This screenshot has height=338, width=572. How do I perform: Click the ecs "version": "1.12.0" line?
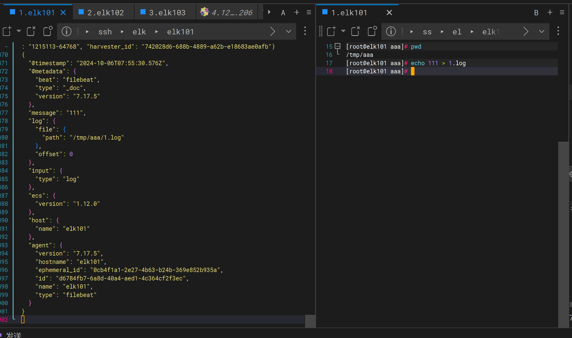[67, 204]
